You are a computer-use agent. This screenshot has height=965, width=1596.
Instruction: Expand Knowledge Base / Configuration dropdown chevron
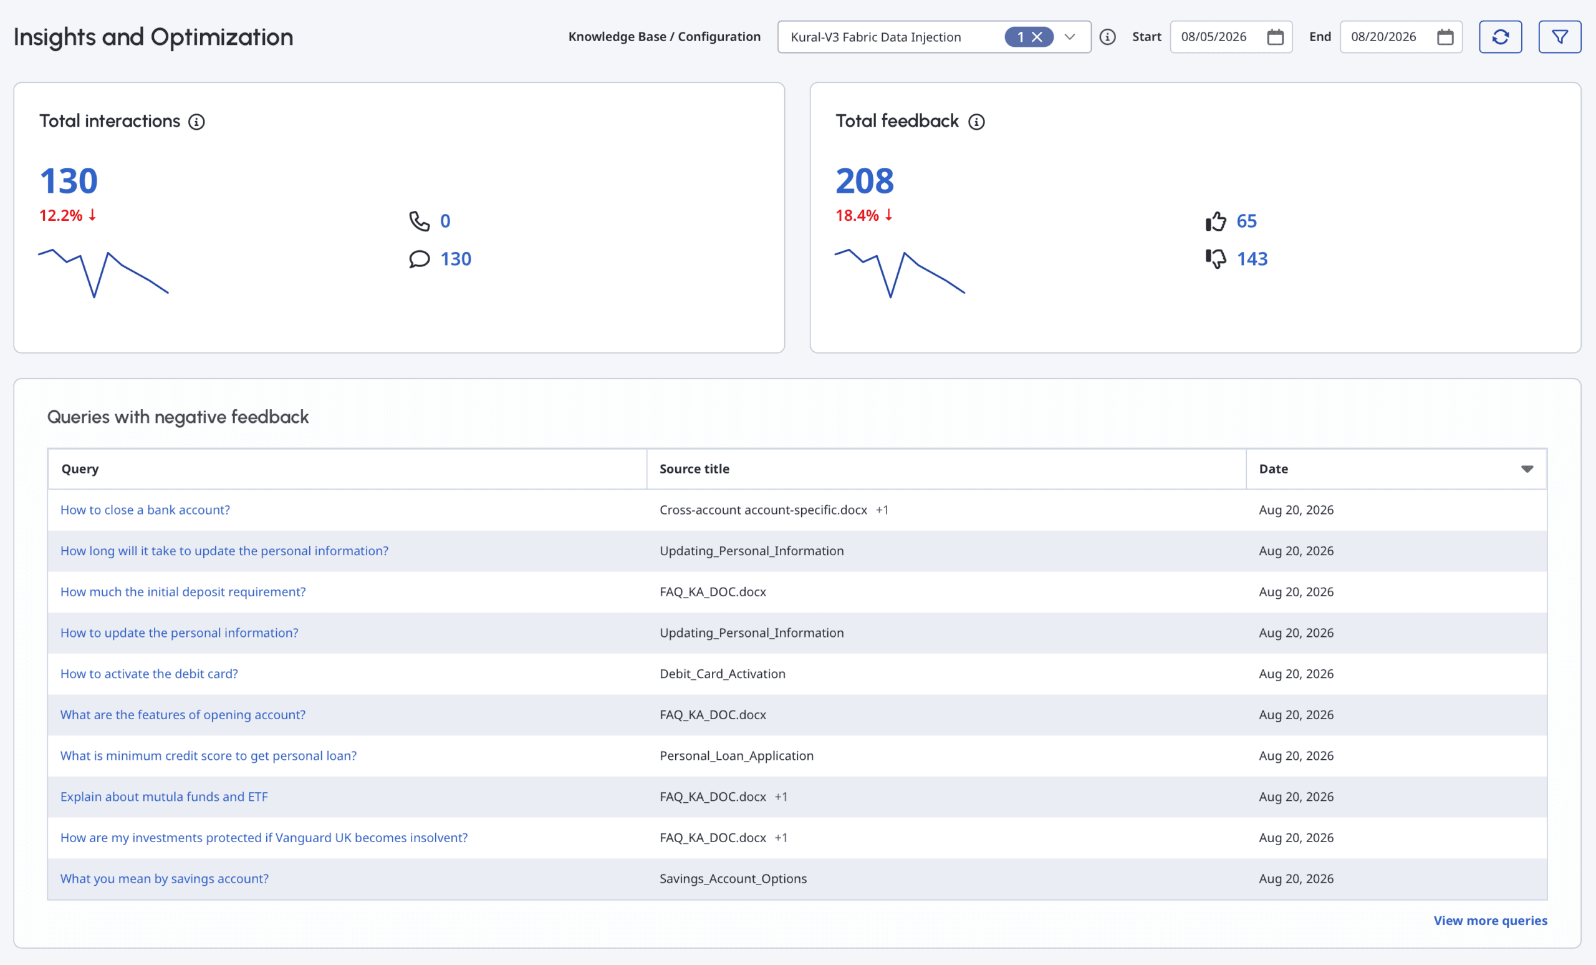(1069, 37)
